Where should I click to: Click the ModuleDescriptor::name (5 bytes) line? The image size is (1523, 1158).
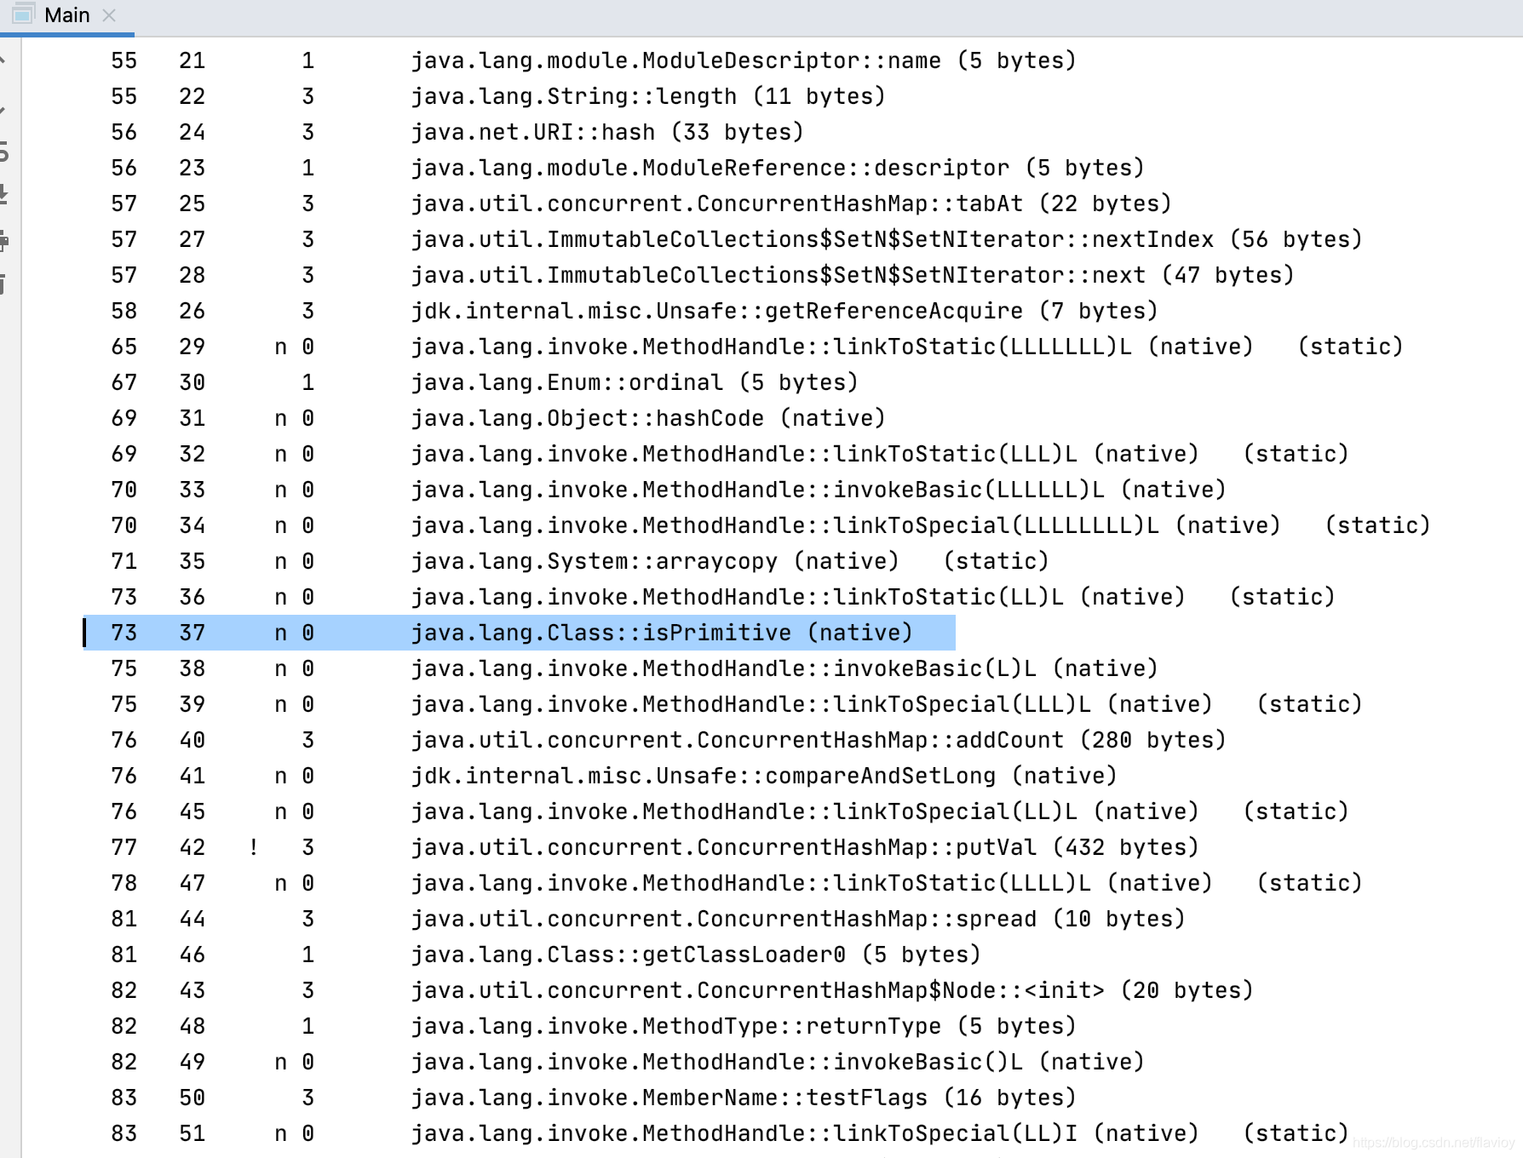pyautogui.click(x=744, y=60)
